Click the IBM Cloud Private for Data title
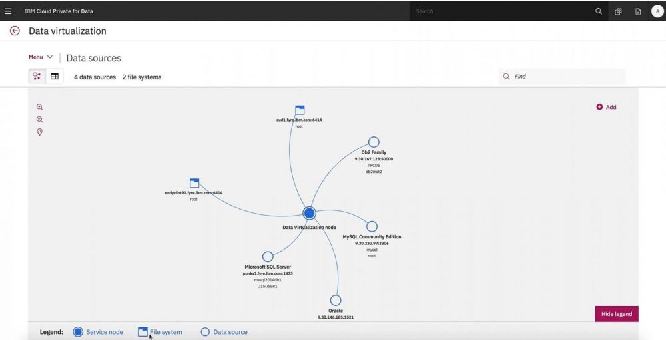The image size is (666, 340). point(59,11)
